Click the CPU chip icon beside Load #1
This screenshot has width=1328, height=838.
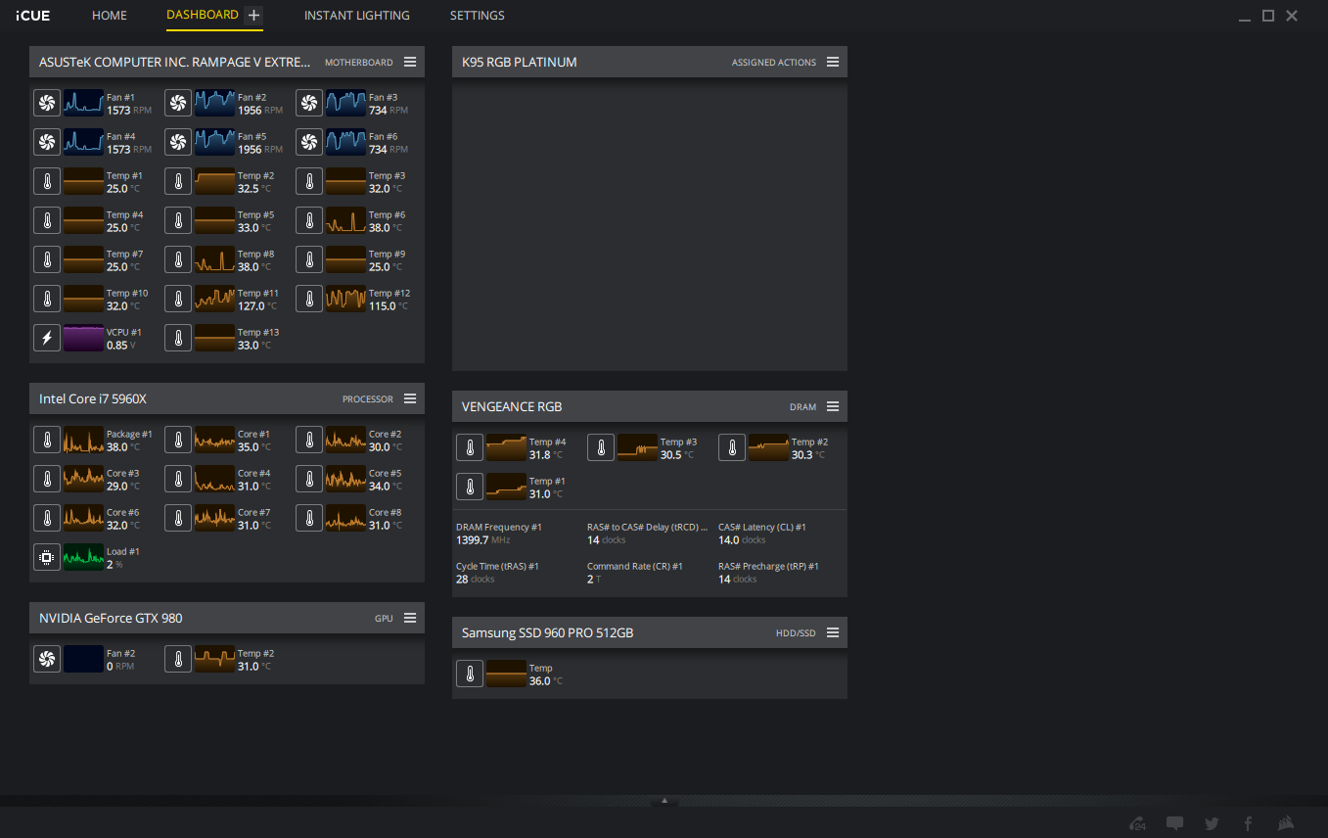click(x=47, y=558)
